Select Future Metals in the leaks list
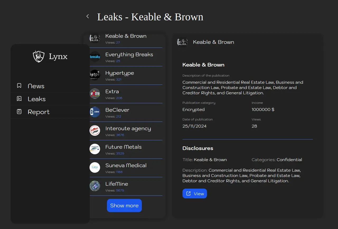The width and height of the screenshot is (338, 229). 123,147
